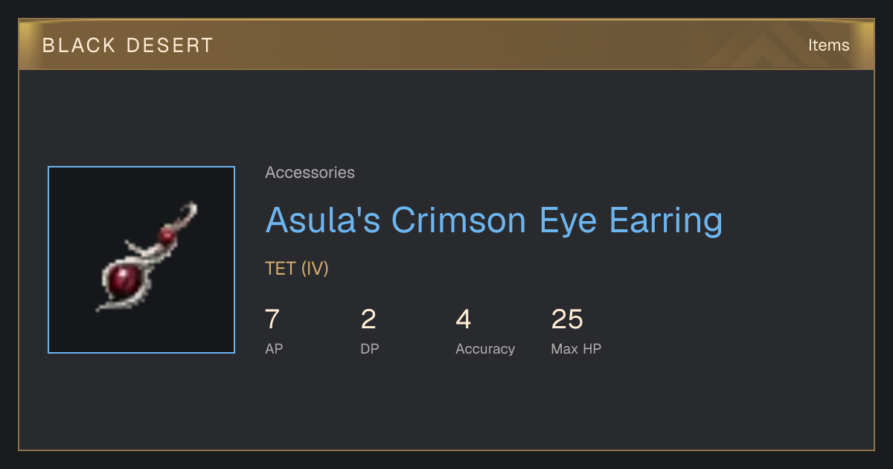Select the AP value 7
This screenshot has width=893, height=469.
[x=272, y=319]
